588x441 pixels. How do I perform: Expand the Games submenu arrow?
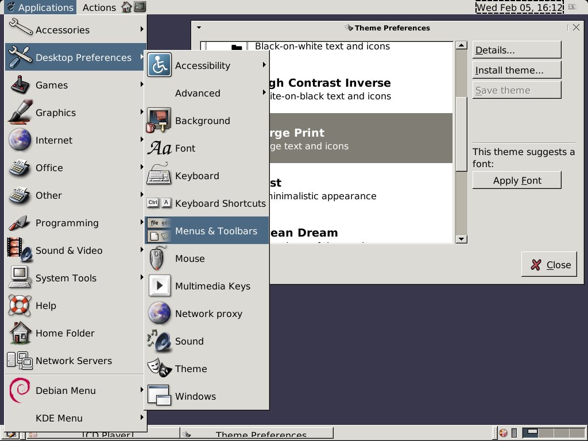(x=142, y=84)
